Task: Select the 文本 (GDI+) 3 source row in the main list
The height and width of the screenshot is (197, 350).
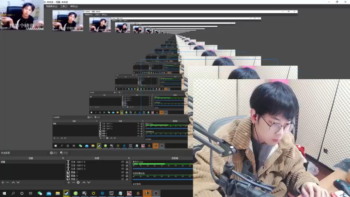Action: [98, 169]
